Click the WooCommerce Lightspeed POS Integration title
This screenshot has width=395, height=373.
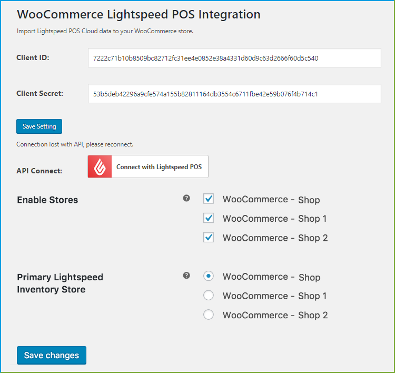139,14
